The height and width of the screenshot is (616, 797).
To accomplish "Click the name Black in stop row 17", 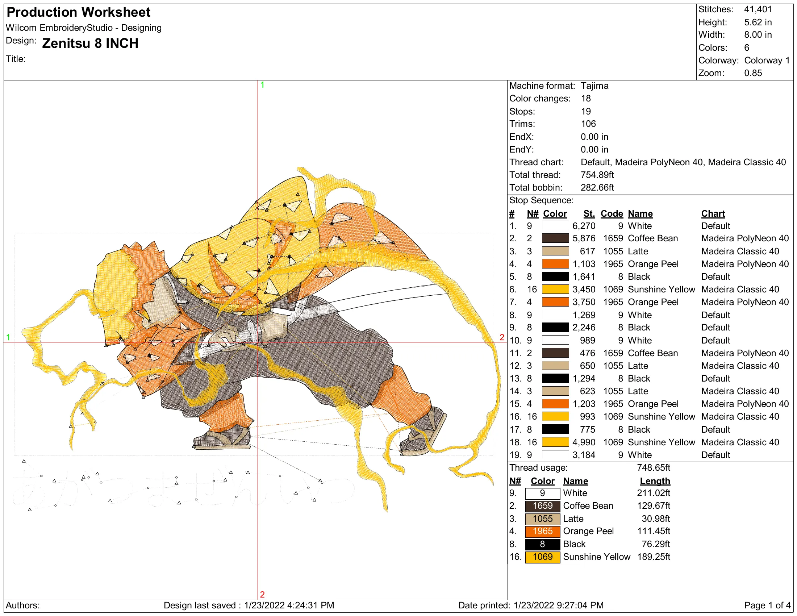I will pyautogui.click(x=639, y=429).
